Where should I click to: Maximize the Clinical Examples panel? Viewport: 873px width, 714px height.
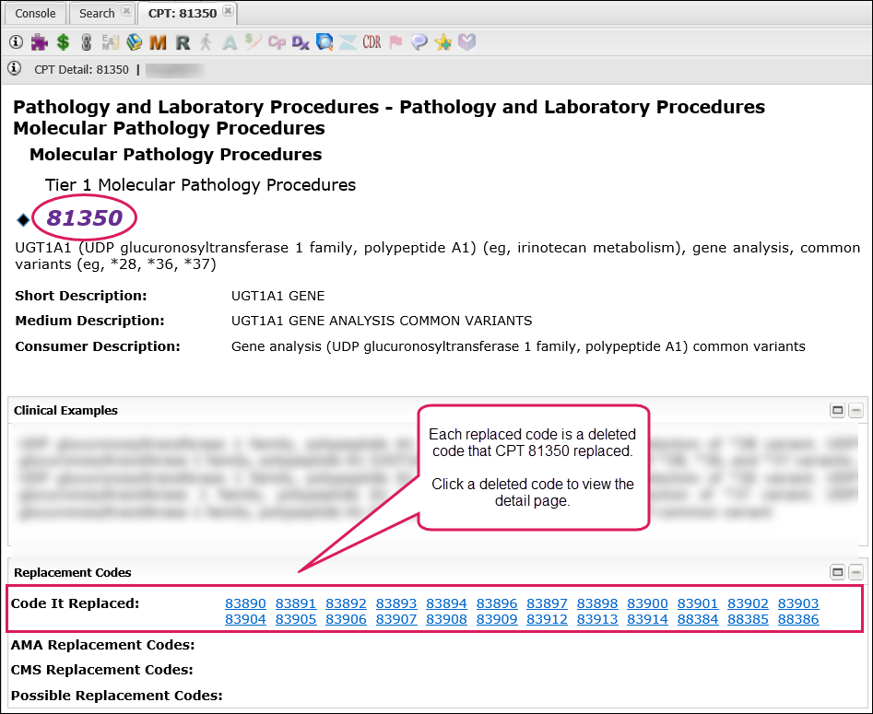coord(838,411)
